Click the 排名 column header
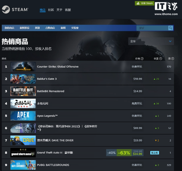This screenshot has width=182, height=171. coord(4,59)
